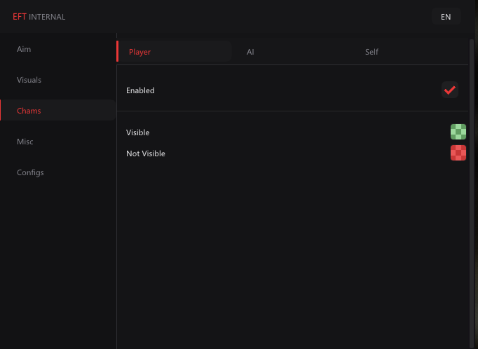The width and height of the screenshot is (478, 349).
Task: Open the Aim section in sidebar
Action: (x=24, y=49)
